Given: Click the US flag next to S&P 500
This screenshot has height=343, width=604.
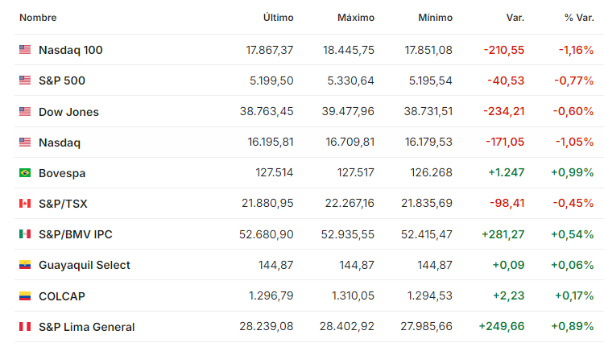Looking at the screenshot, I should (x=25, y=80).
